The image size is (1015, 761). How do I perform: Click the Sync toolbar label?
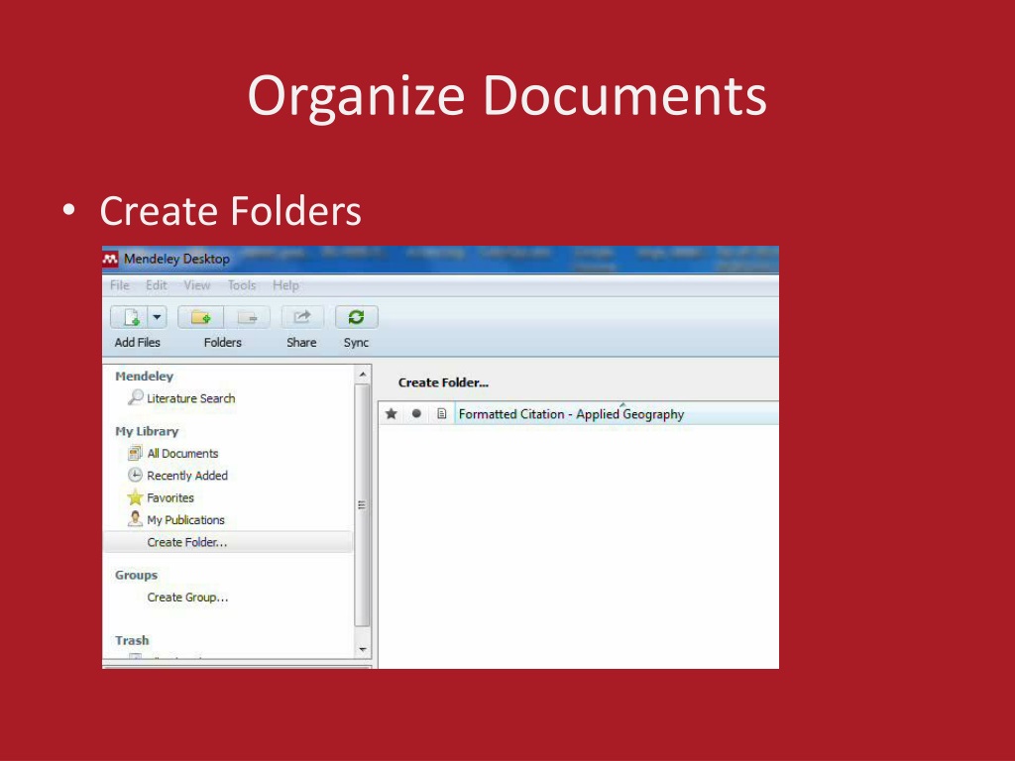[356, 342]
